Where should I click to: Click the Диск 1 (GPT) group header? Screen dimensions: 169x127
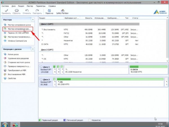coord(89,24)
